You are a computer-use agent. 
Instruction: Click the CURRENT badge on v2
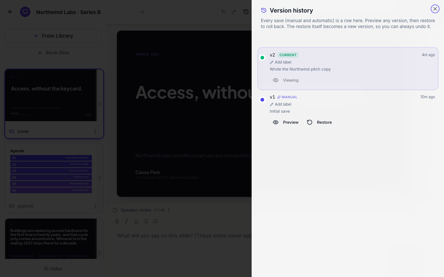click(288, 55)
